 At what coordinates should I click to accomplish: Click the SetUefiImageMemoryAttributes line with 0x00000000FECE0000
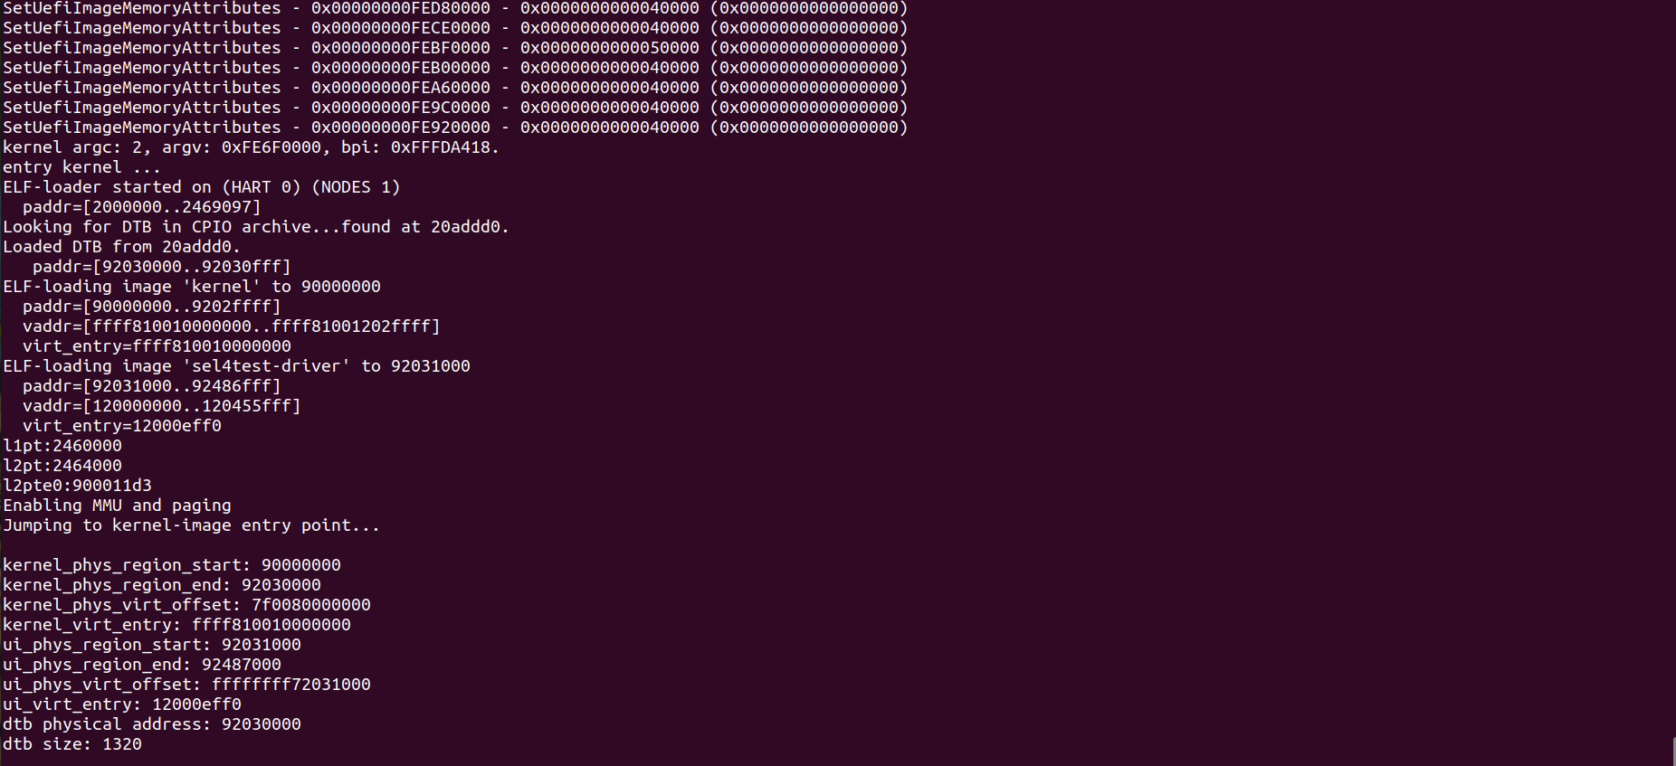455,28
